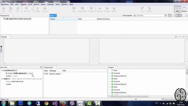
Task: Click the Unstage toolbar icon
Action: [x=91, y=9]
